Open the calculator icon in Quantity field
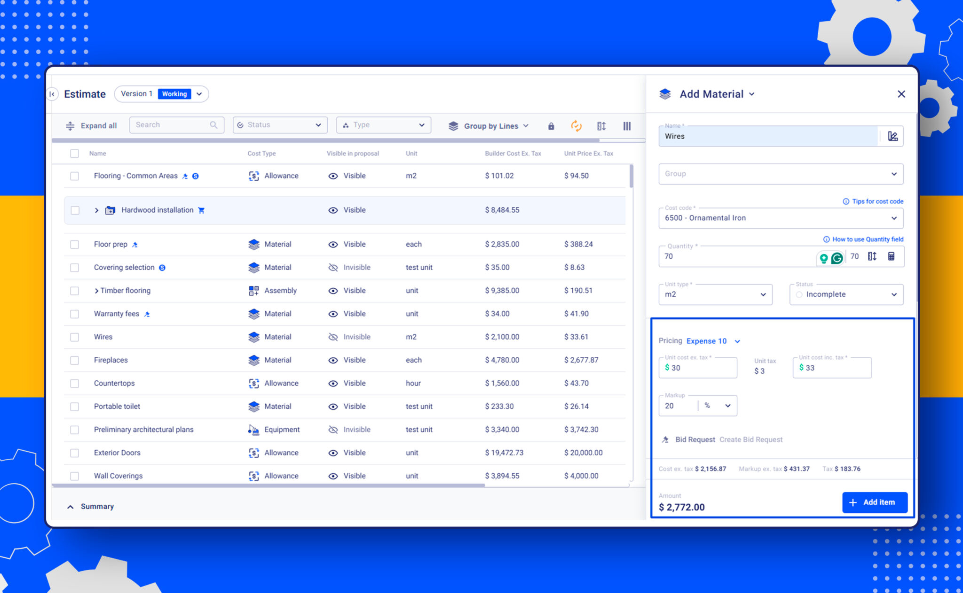Viewport: 963px width, 593px height. click(x=891, y=256)
